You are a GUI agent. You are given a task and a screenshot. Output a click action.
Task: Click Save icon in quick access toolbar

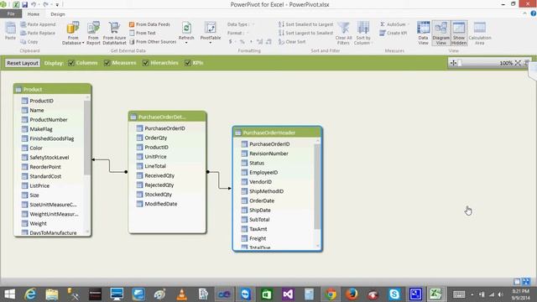tap(24, 4)
